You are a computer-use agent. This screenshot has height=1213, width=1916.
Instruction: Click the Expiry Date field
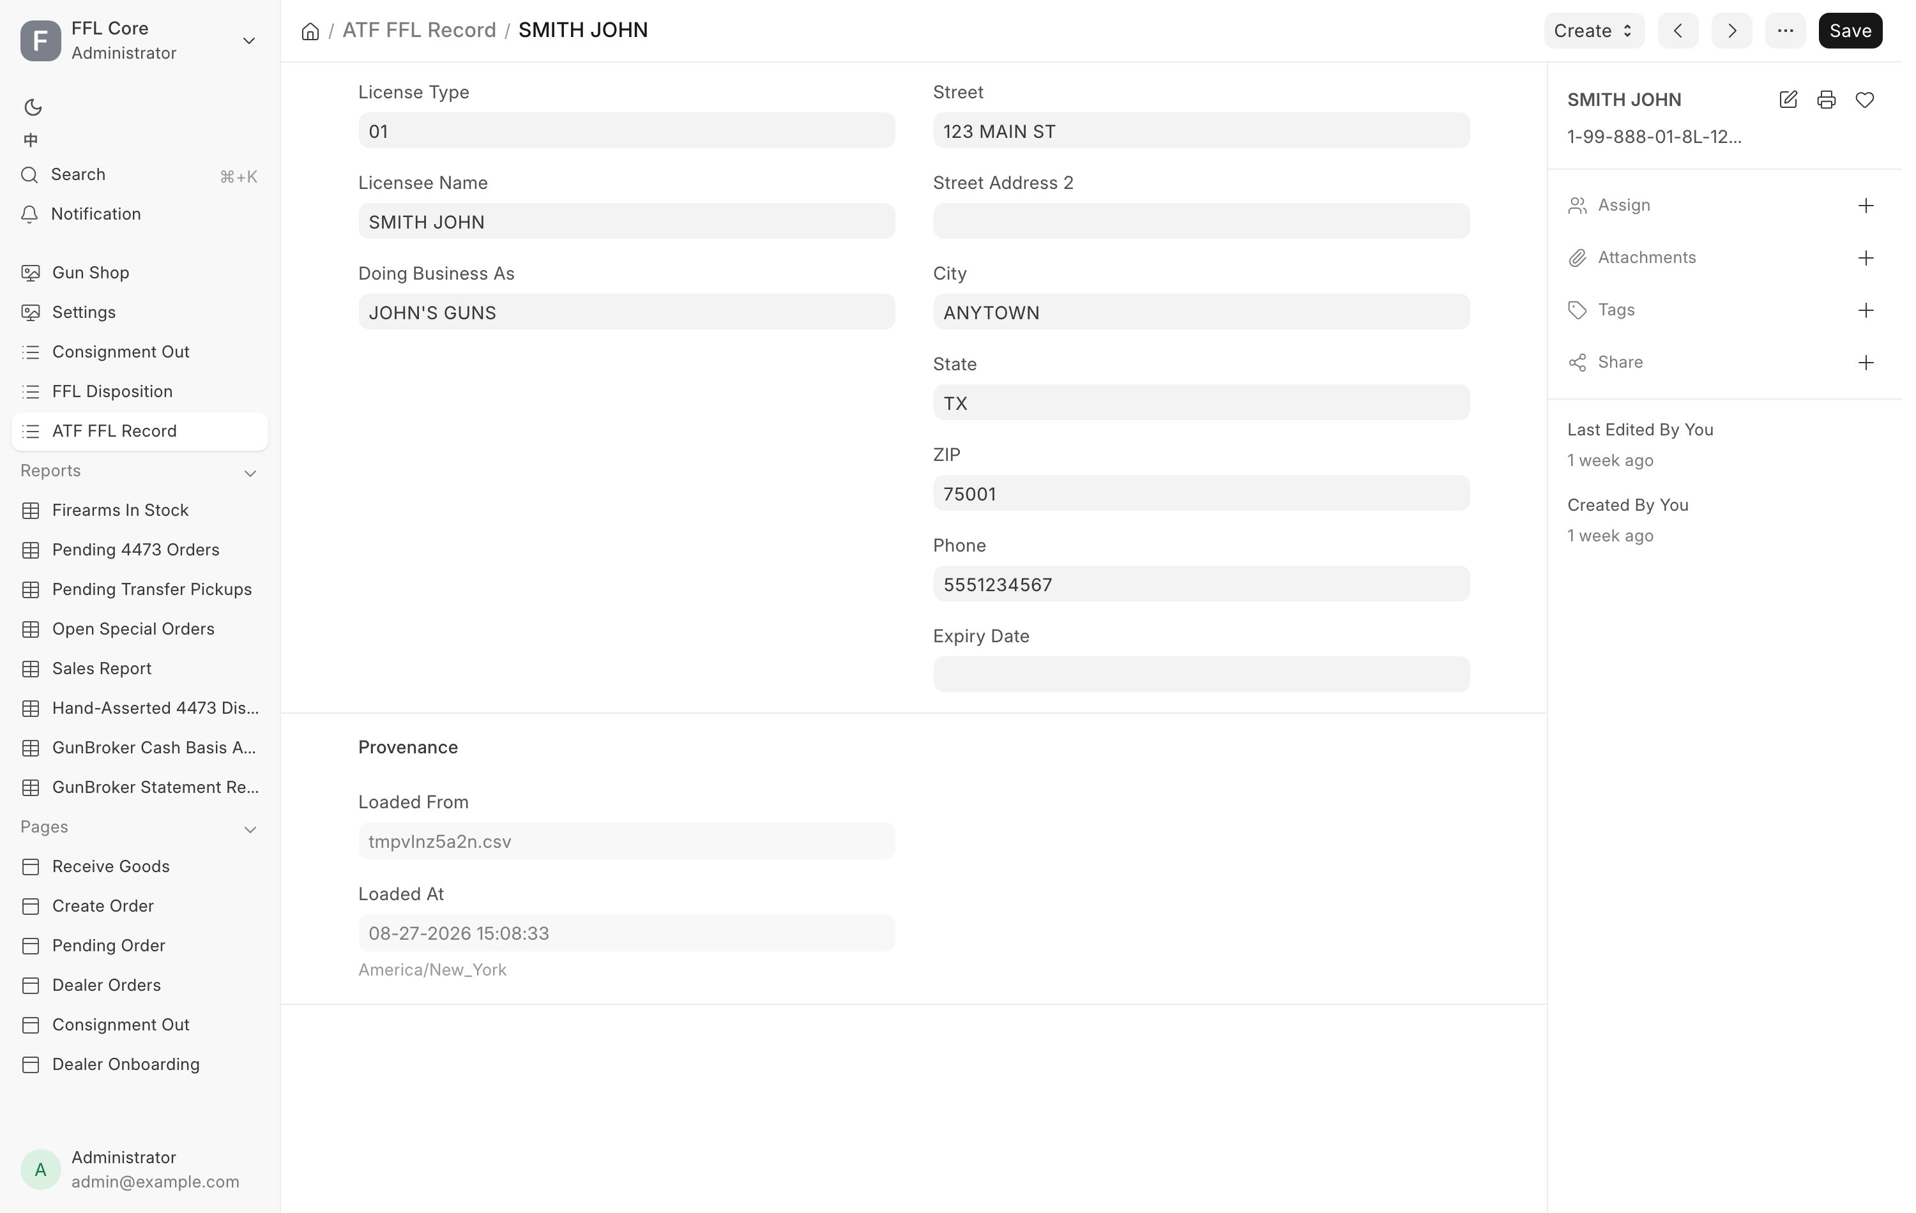point(1201,675)
